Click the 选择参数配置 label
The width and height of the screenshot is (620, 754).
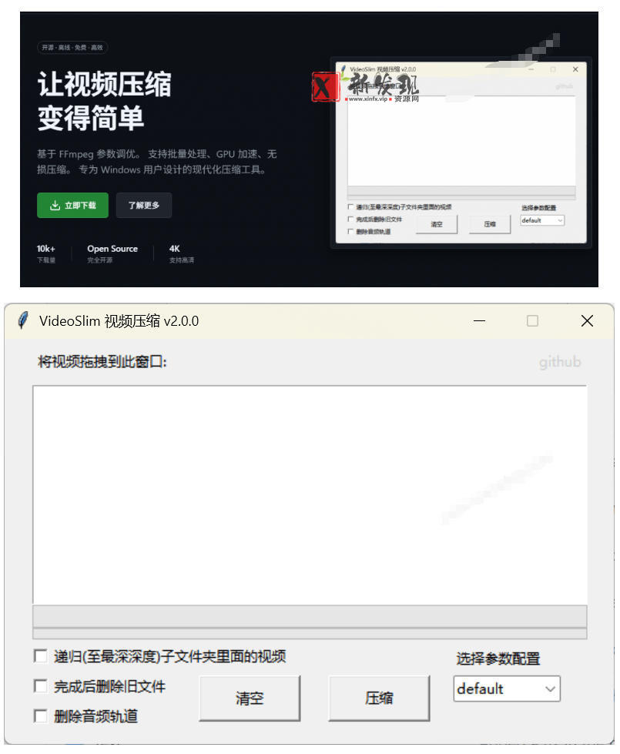coord(498,658)
